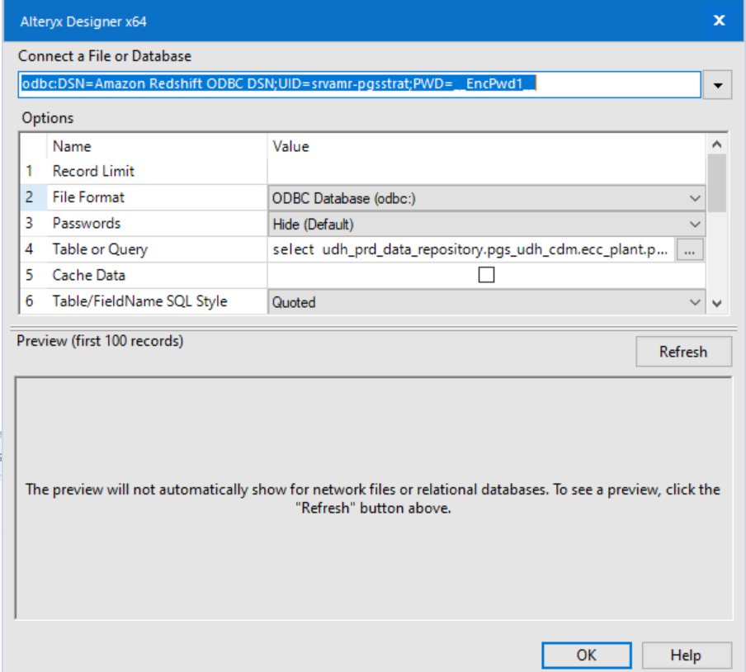
Task: Click the Refresh button
Action: [x=683, y=351]
